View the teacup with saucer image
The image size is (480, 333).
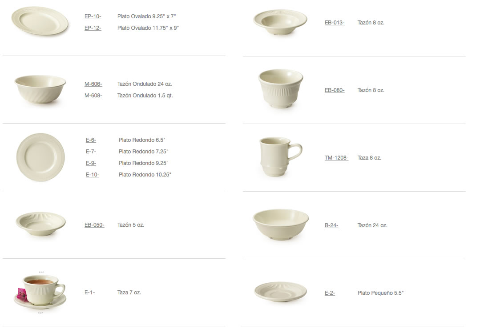[40, 293]
